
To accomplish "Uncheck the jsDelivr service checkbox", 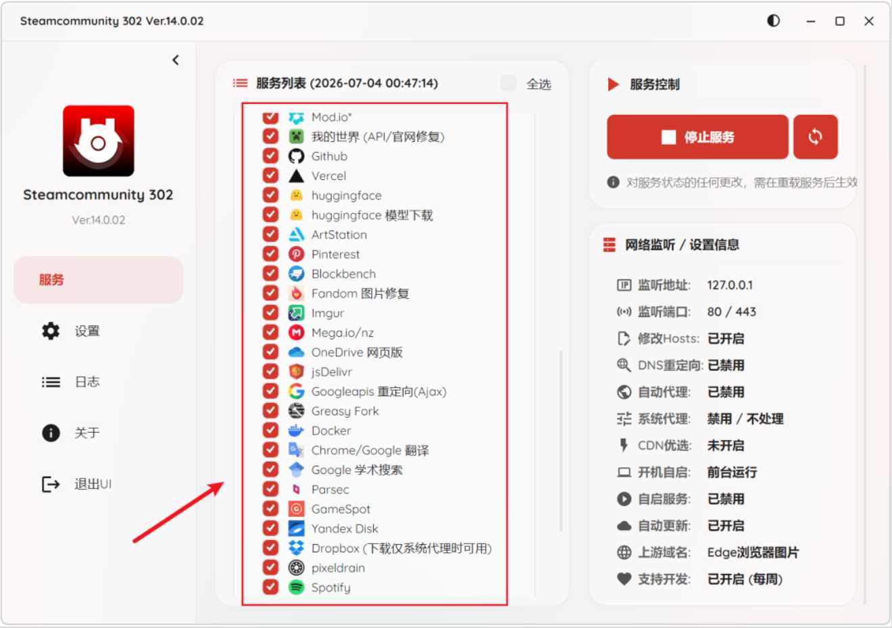I will 270,372.
